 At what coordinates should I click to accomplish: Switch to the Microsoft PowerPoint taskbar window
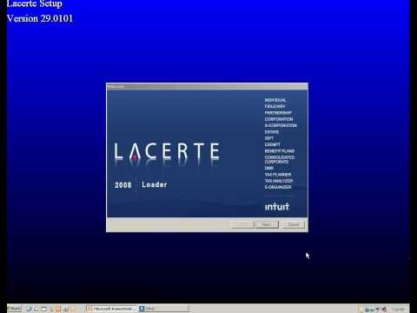pos(111,309)
